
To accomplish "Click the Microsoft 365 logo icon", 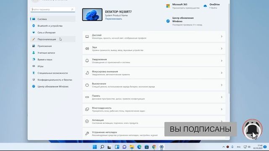I will coord(168,6).
